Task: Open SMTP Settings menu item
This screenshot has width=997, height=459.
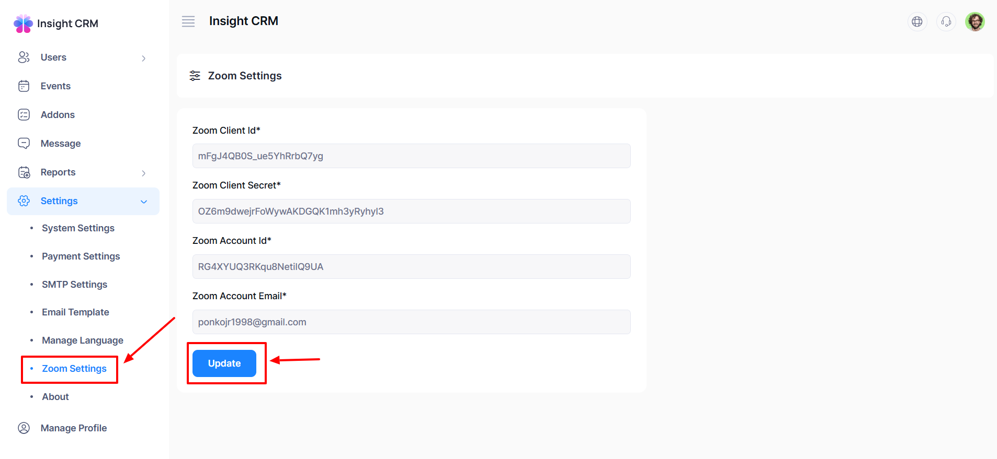Action: pos(74,285)
